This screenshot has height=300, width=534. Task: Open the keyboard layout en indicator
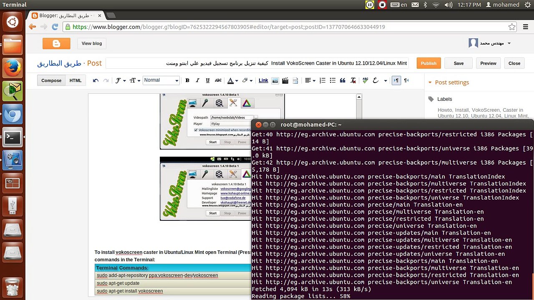(399, 5)
